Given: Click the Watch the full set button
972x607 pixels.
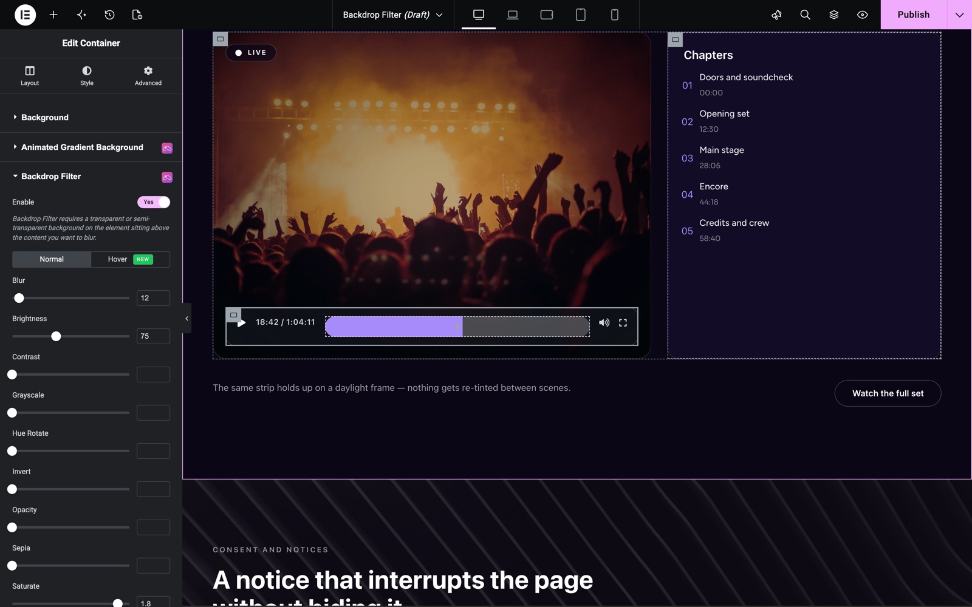Looking at the screenshot, I should [x=888, y=393].
